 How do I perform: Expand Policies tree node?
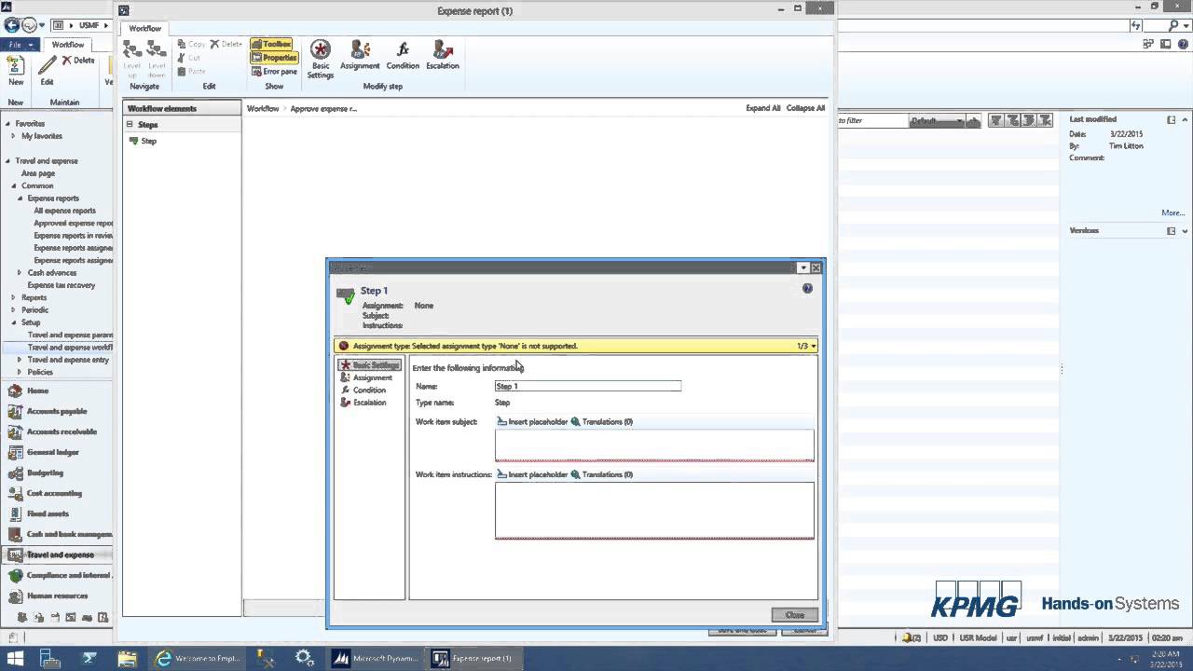pyautogui.click(x=20, y=372)
